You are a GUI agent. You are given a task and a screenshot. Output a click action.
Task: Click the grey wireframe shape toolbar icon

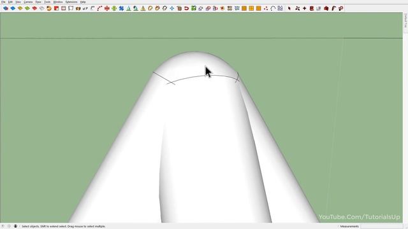coord(41,8)
